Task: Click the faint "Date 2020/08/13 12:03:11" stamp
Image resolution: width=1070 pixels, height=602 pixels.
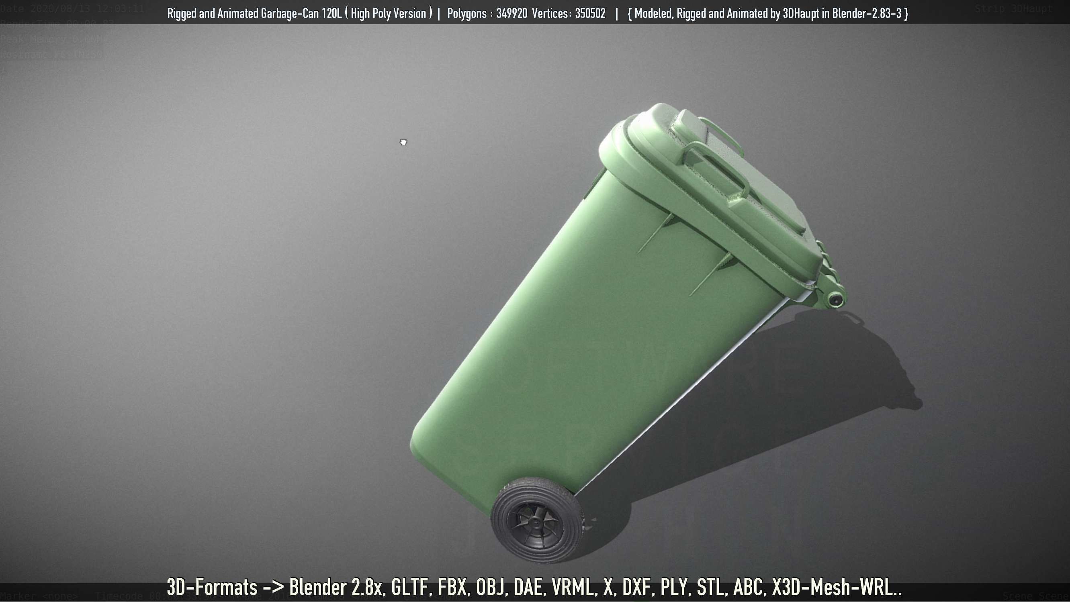Action: [x=72, y=8]
